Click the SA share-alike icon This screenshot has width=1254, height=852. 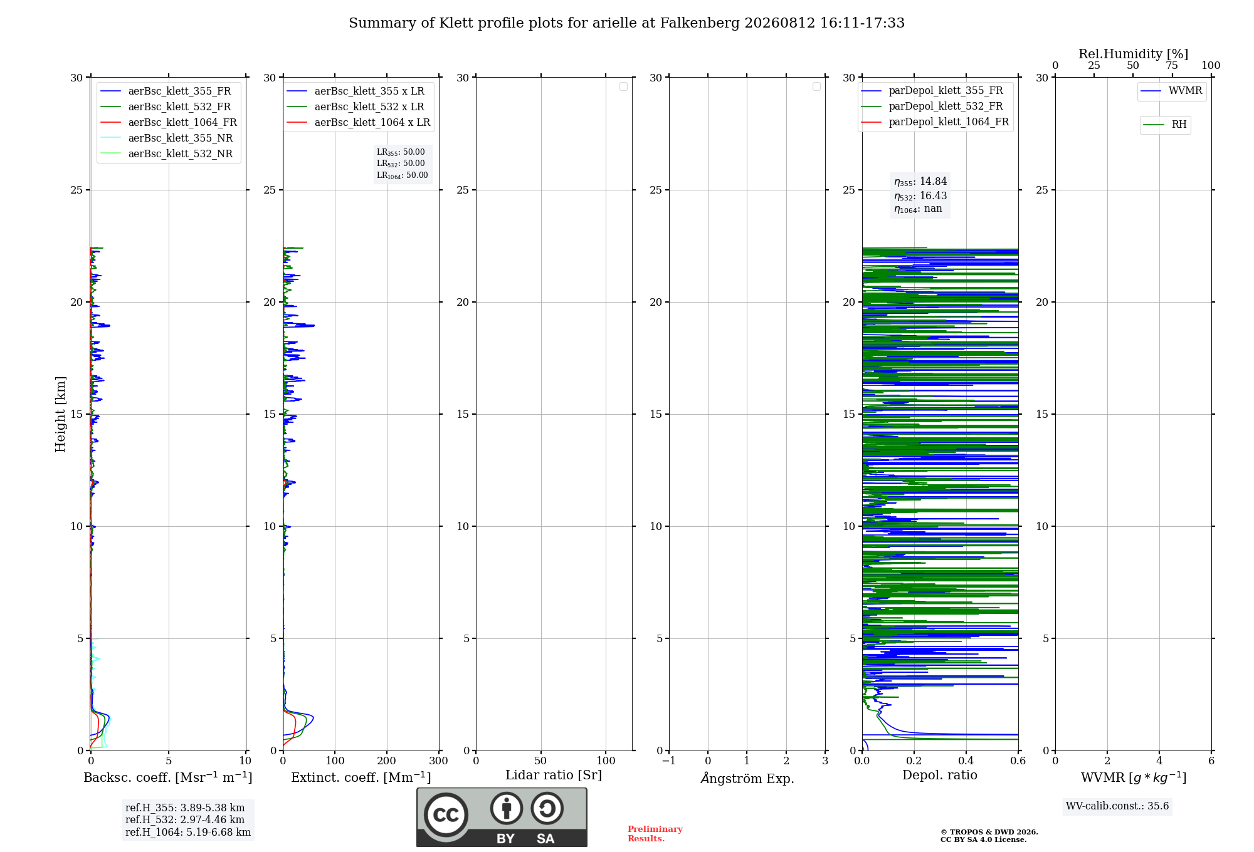click(x=547, y=808)
